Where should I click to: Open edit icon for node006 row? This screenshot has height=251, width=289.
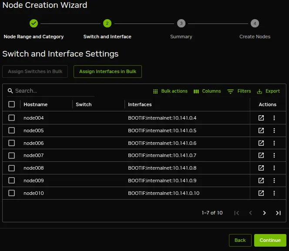[x=261, y=143]
